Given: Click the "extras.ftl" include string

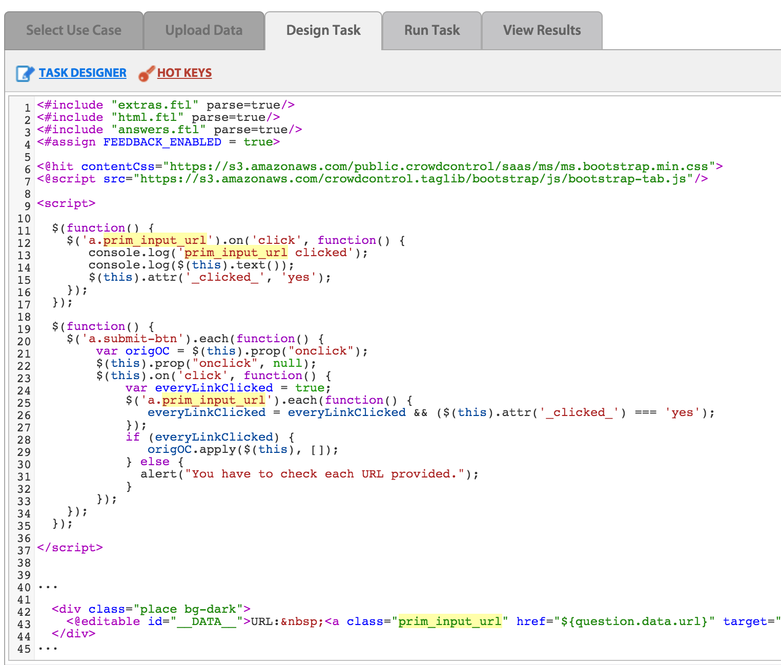Looking at the screenshot, I should [155, 105].
